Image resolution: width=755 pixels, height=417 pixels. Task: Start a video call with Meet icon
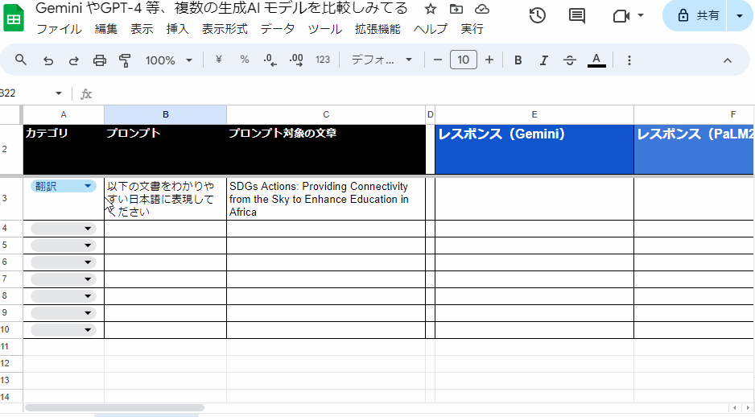pyautogui.click(x=621, y=16)
